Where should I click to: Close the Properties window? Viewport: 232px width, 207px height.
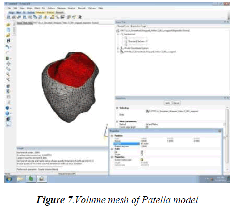[x=220, y=131]
